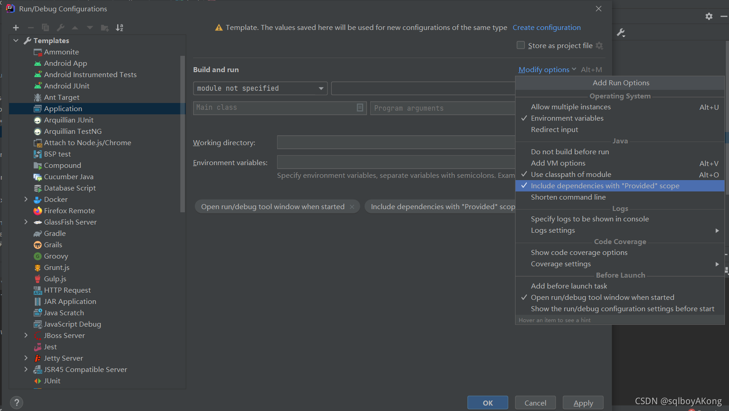Toggle Environment variables option off

coord(620,118)
